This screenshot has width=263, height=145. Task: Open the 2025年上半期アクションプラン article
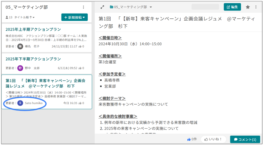pos(33,29)
